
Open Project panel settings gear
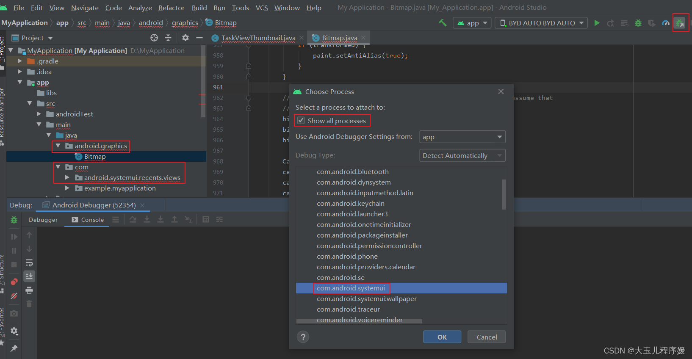click(185, 38)
